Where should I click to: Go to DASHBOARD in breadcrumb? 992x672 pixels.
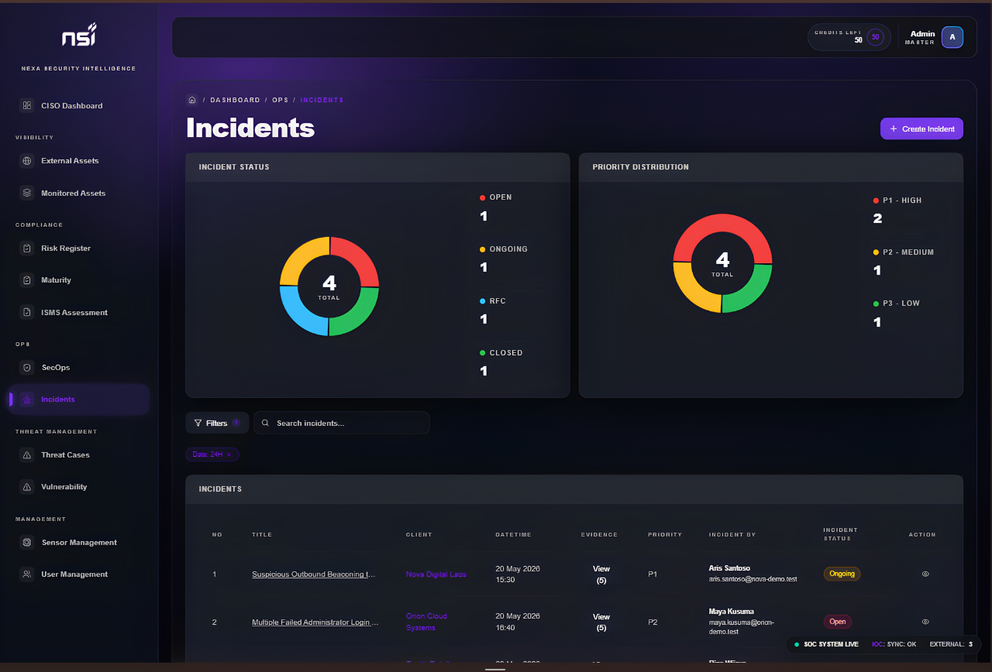[x=236, y=100]
